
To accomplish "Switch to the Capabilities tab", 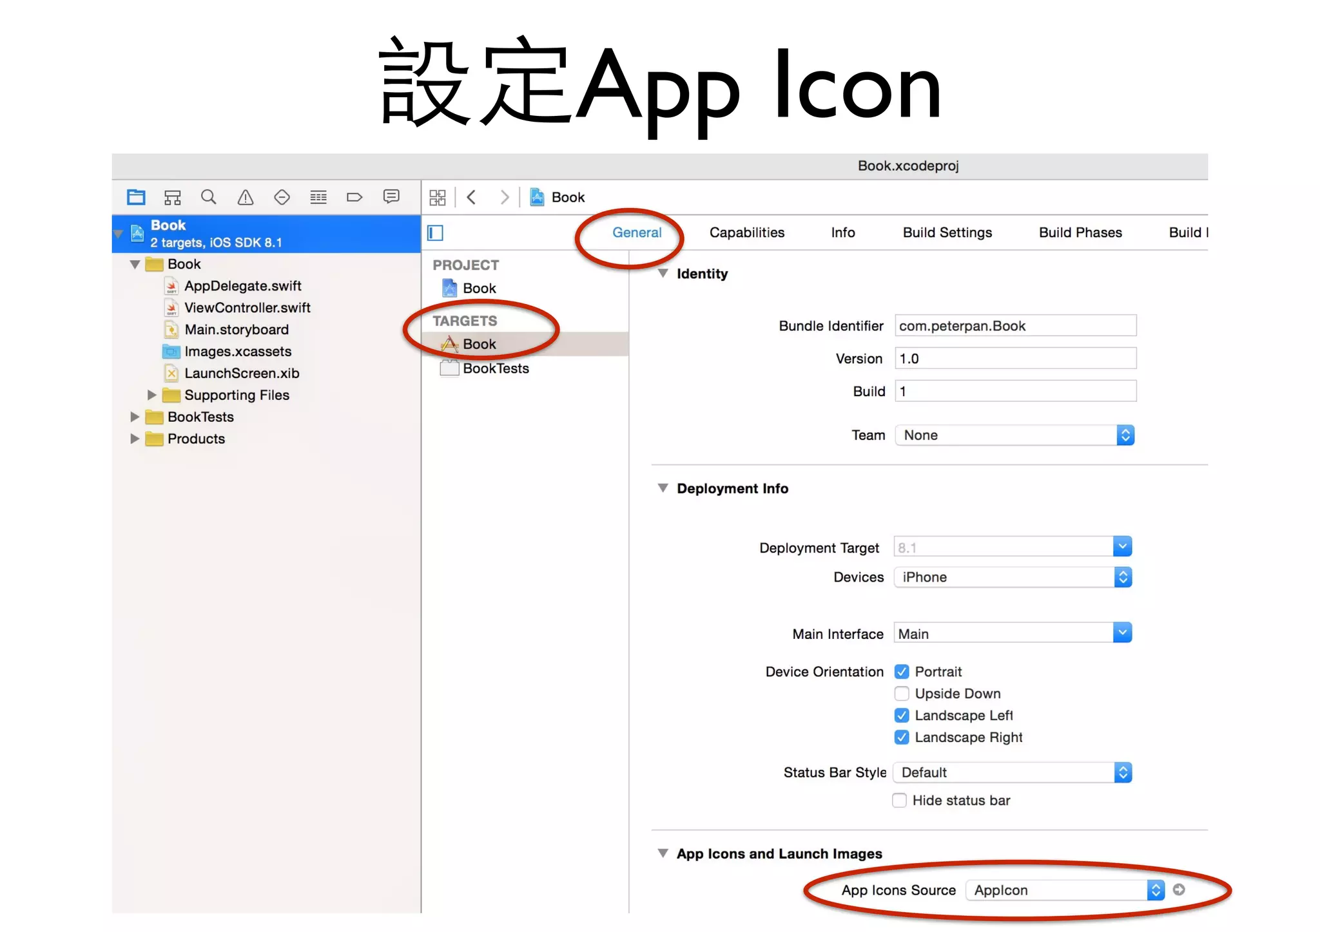I will pos(747,233).
